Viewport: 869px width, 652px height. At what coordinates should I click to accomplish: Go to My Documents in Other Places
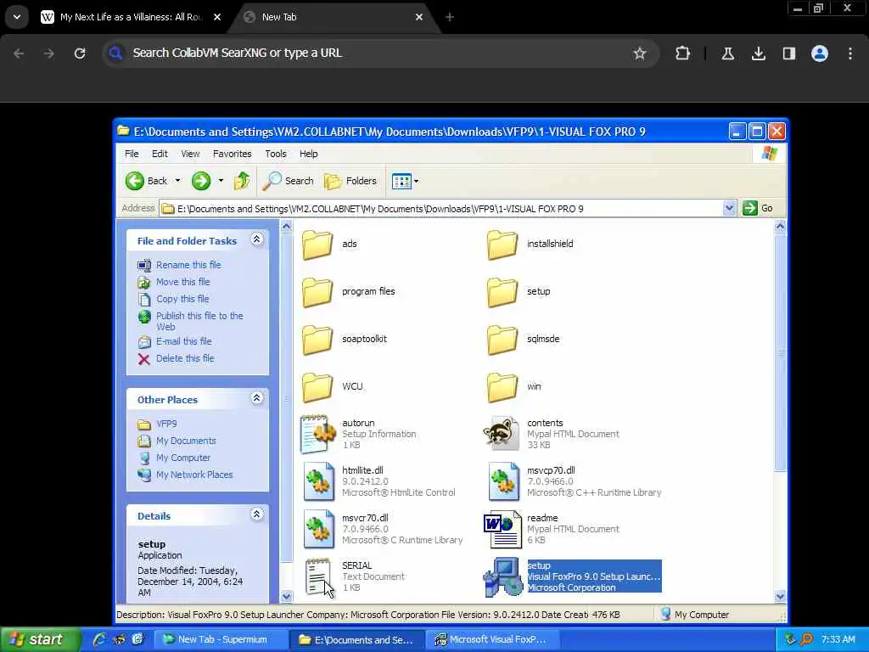pos(186,441)
